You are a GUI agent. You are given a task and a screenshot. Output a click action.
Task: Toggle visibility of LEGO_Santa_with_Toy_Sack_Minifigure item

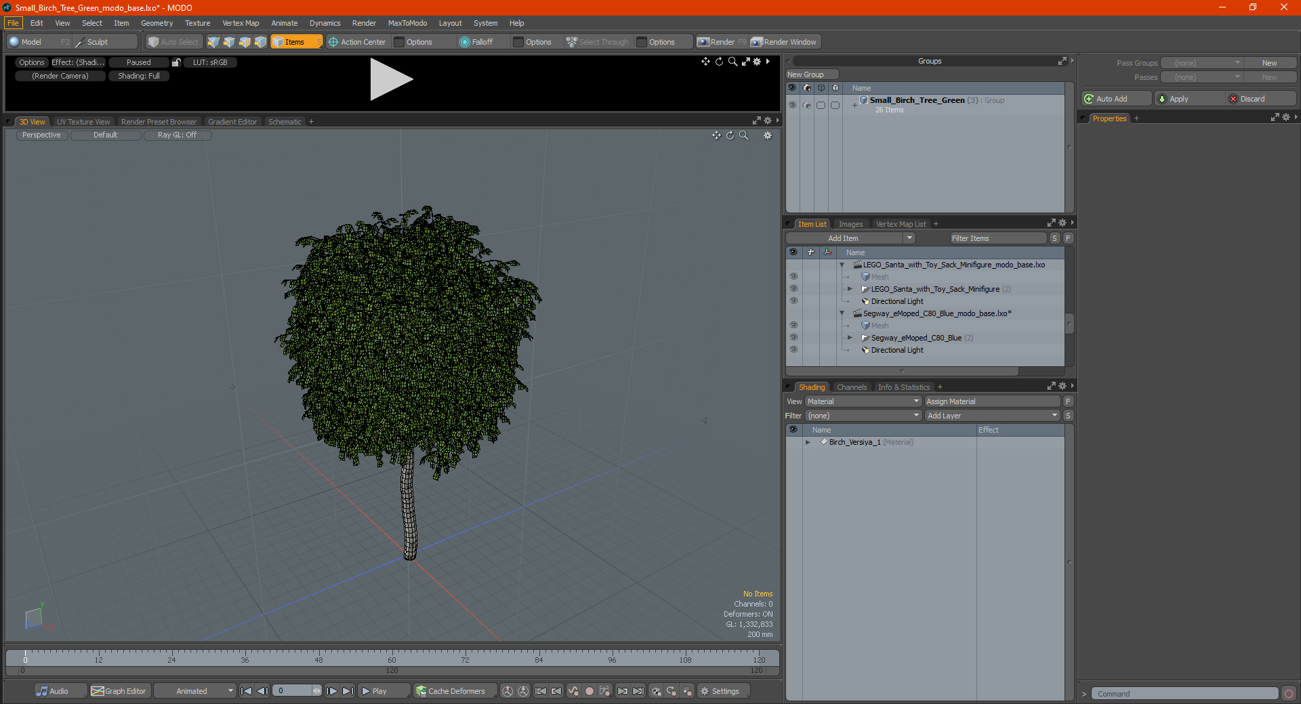793,289
